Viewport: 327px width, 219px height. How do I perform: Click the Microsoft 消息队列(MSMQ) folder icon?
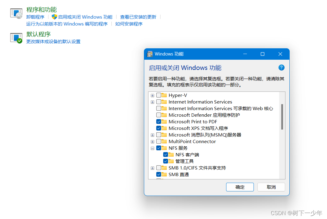tap(164, 135)
